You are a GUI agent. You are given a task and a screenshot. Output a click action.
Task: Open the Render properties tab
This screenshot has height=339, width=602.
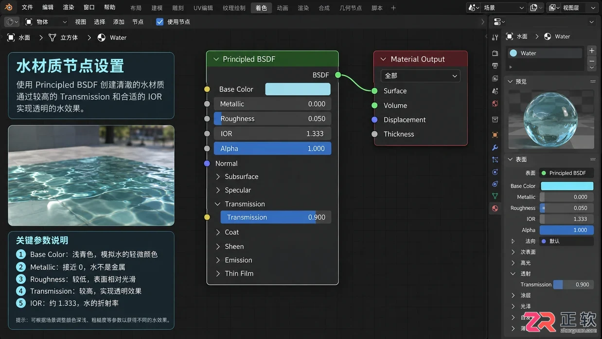click(495, 53)
